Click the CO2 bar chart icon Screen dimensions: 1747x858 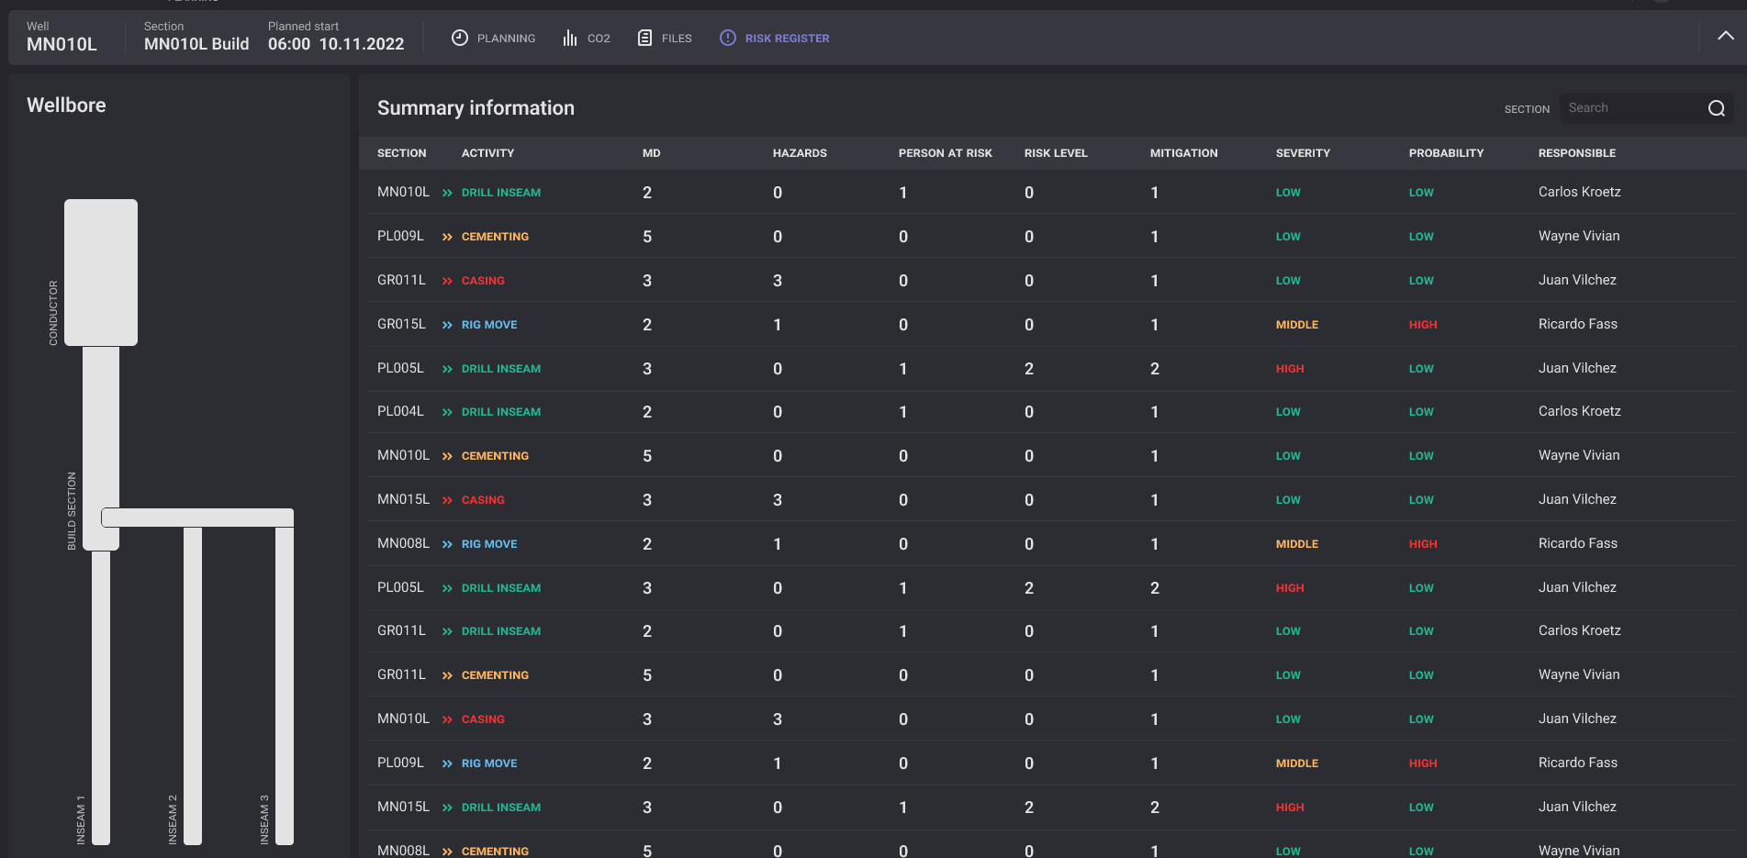(570, 38)
